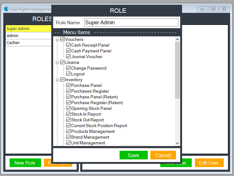Select the Cash Receipt Panel label
Image resolution: width=234 pixels, height=176 pixels.
coord(90,45)
